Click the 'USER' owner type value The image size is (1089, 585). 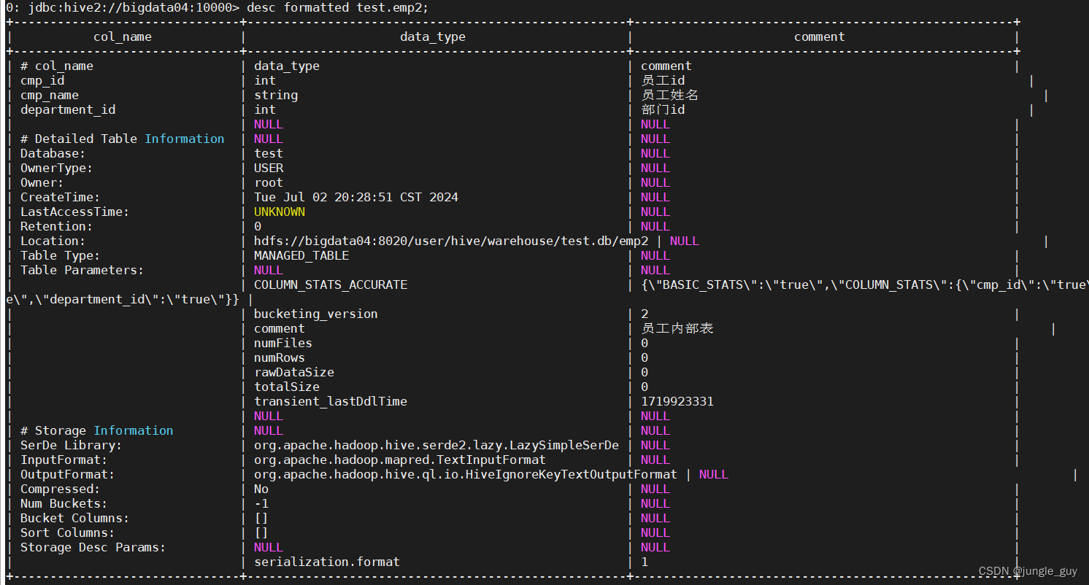(269, 168)
